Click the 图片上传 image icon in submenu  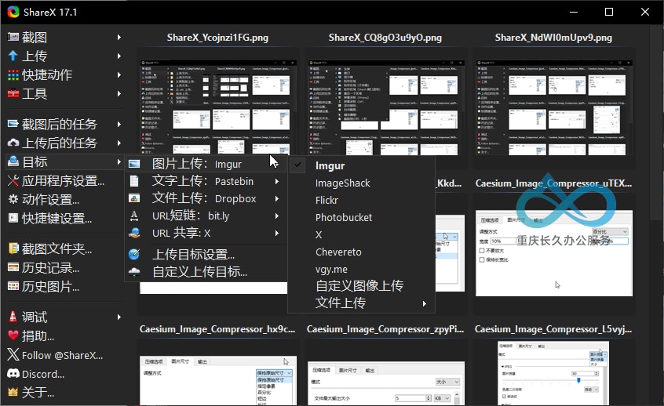[x=134, y=164]
